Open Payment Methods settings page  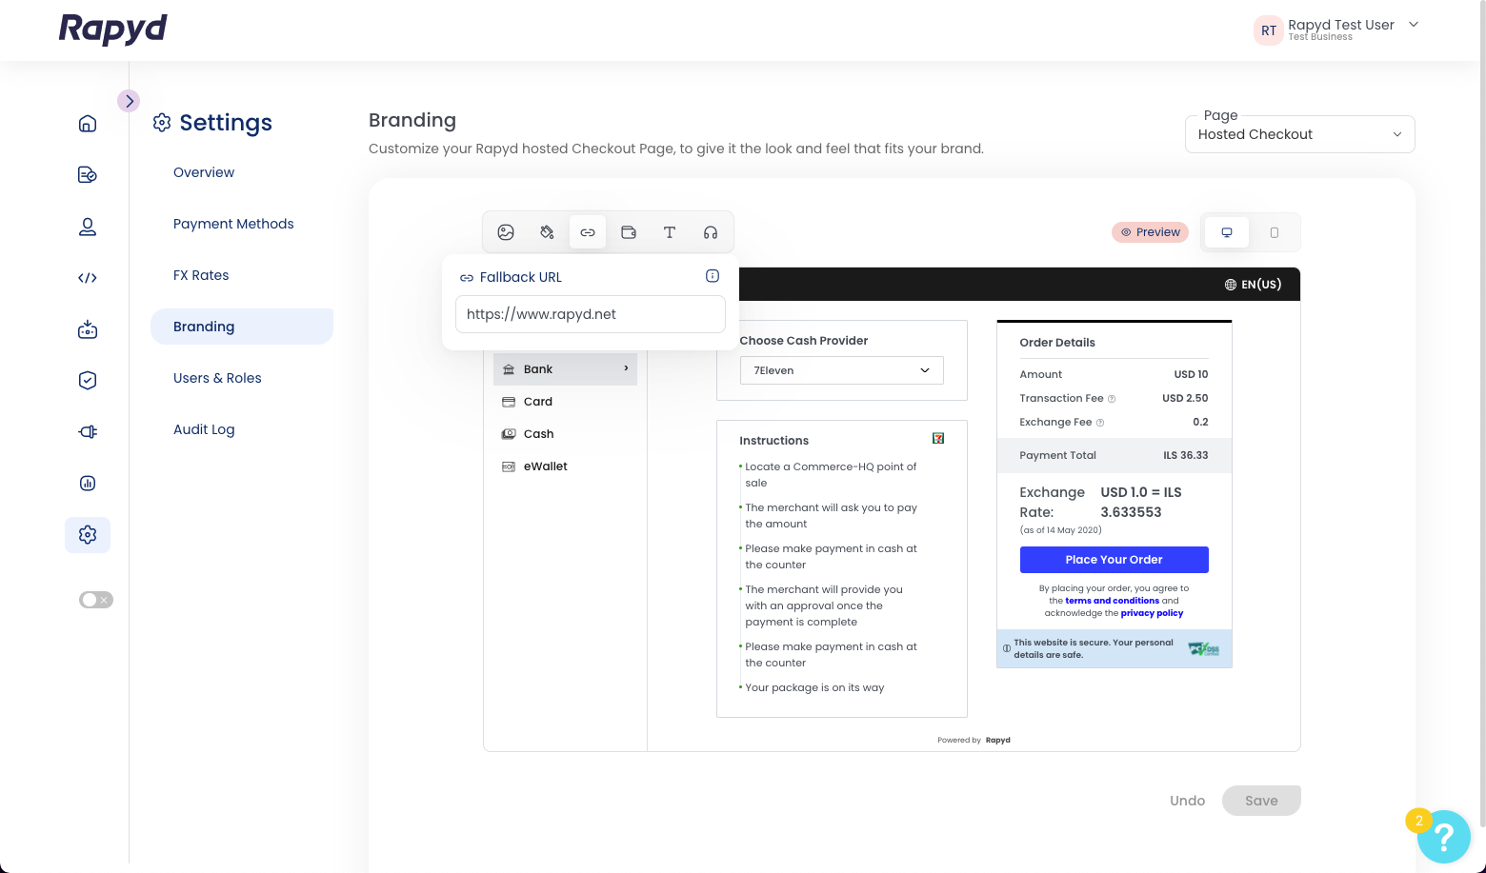pos(233,224)
